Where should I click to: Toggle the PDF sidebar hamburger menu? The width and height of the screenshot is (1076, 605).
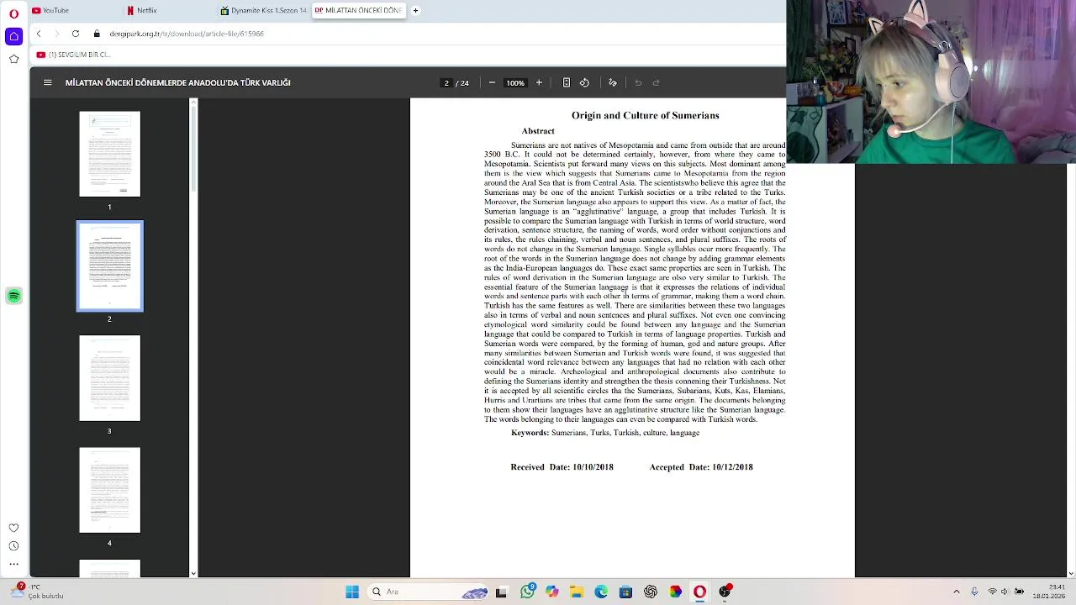[48, 82]
